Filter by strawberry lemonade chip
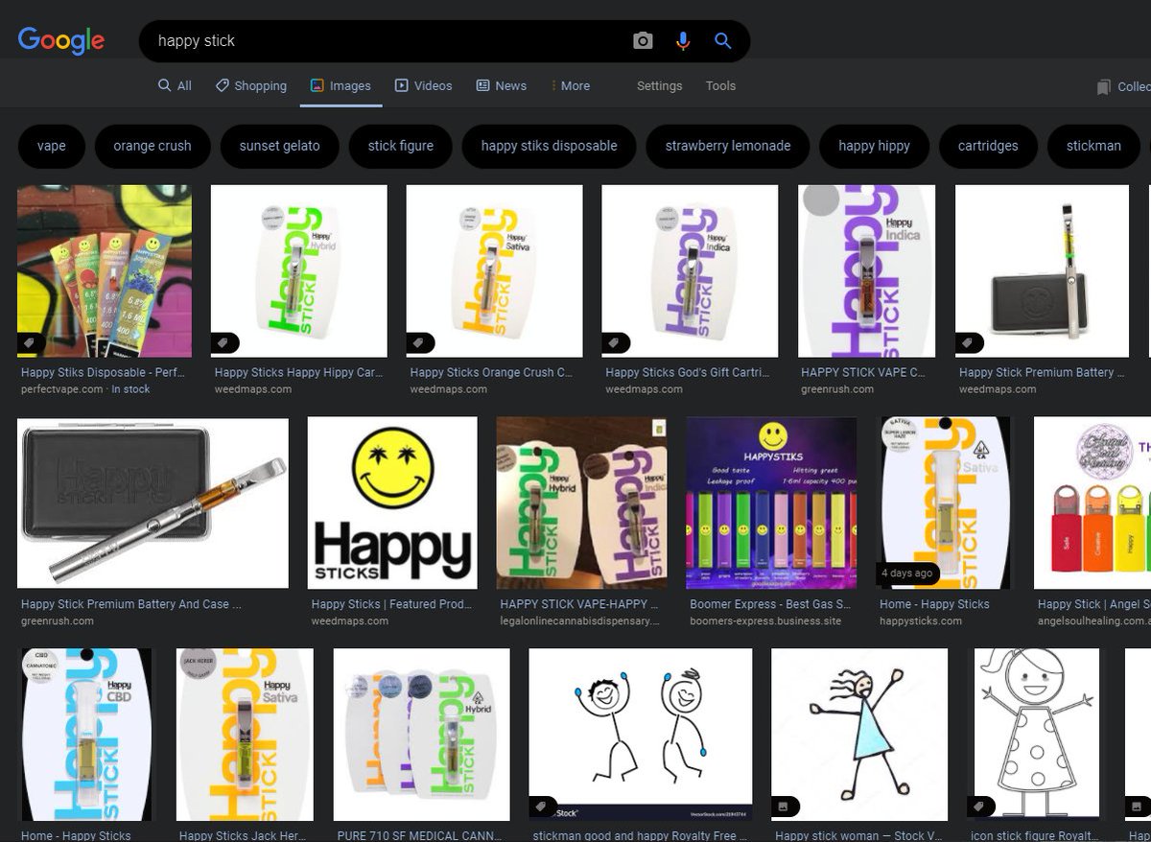 (x=728, y=146)
